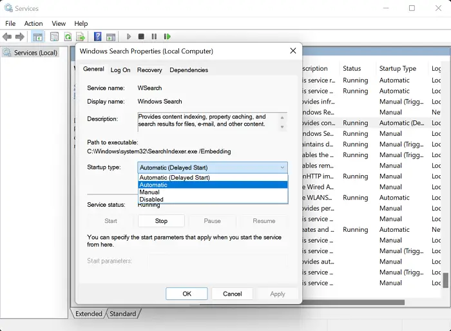Image resolution: width=451 pixels, height=331 pixels.
Task: Select the 'Automatic (De...' startup type cell
Action: point(401,123)
